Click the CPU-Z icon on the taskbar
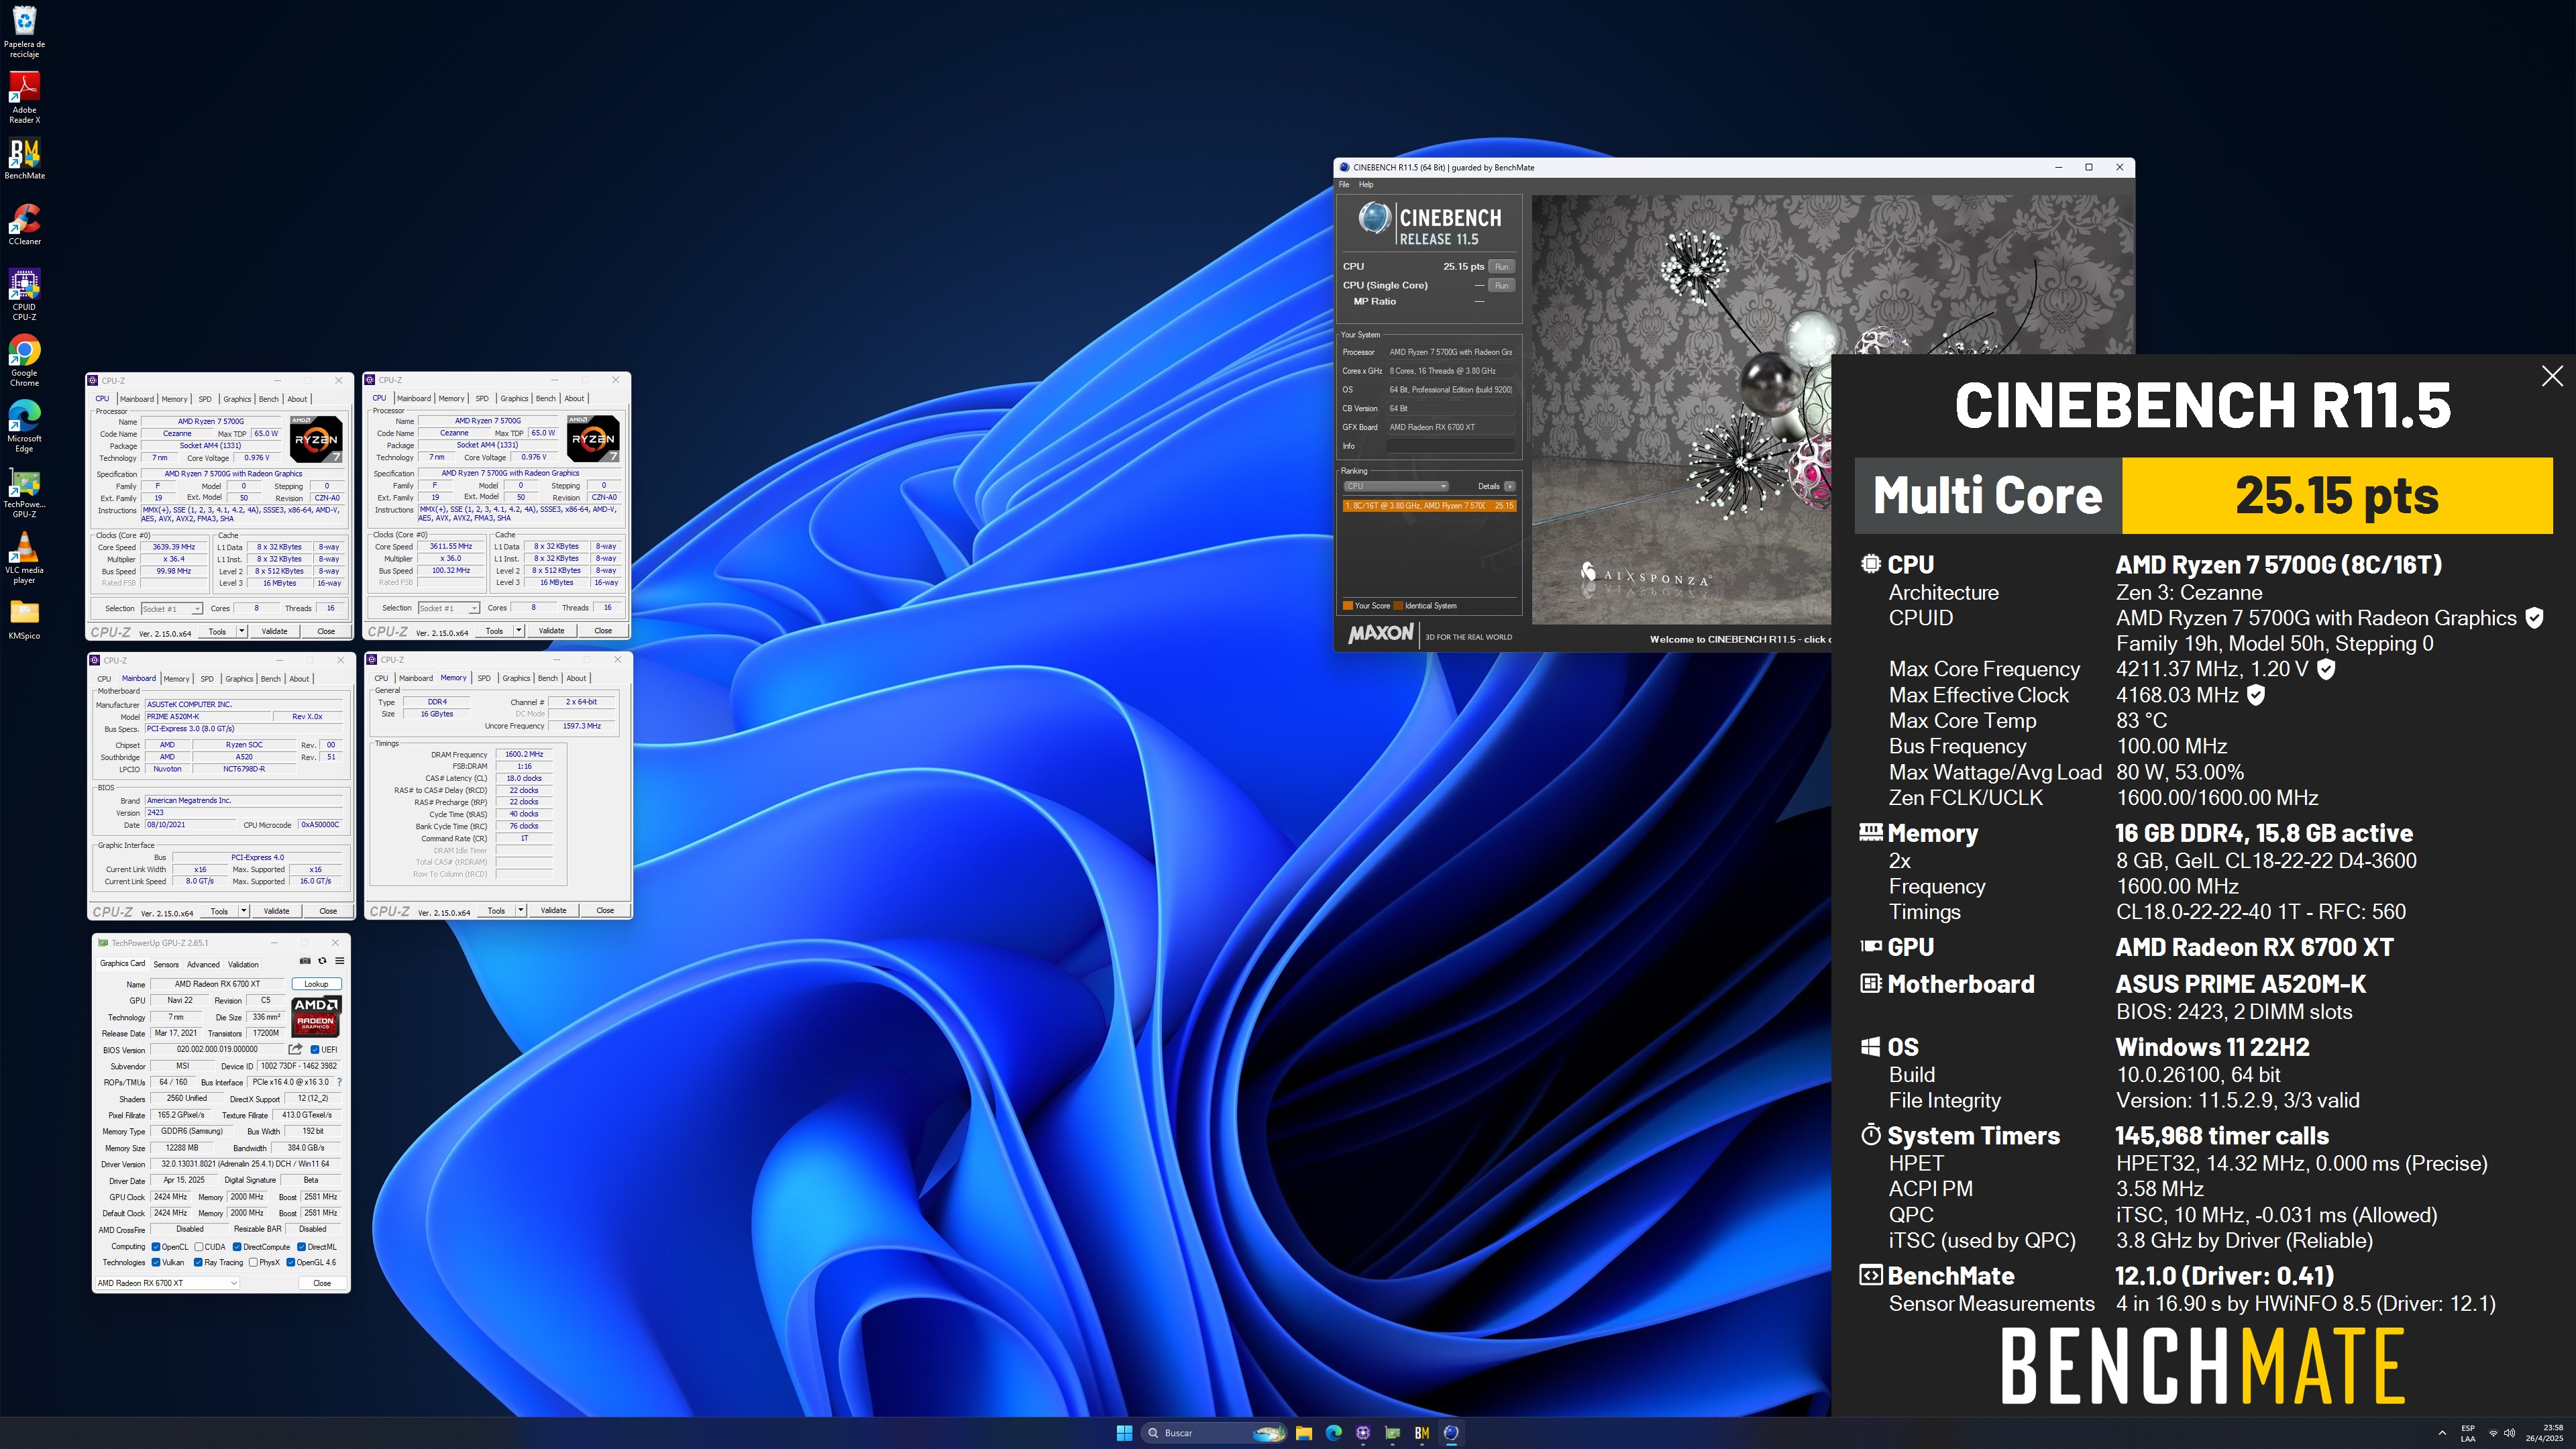Image resolution: width=2576 pixels, height=1449 pixels. [1363, 1433]
